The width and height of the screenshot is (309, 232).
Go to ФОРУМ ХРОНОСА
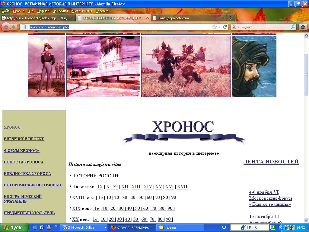[22, 150]
